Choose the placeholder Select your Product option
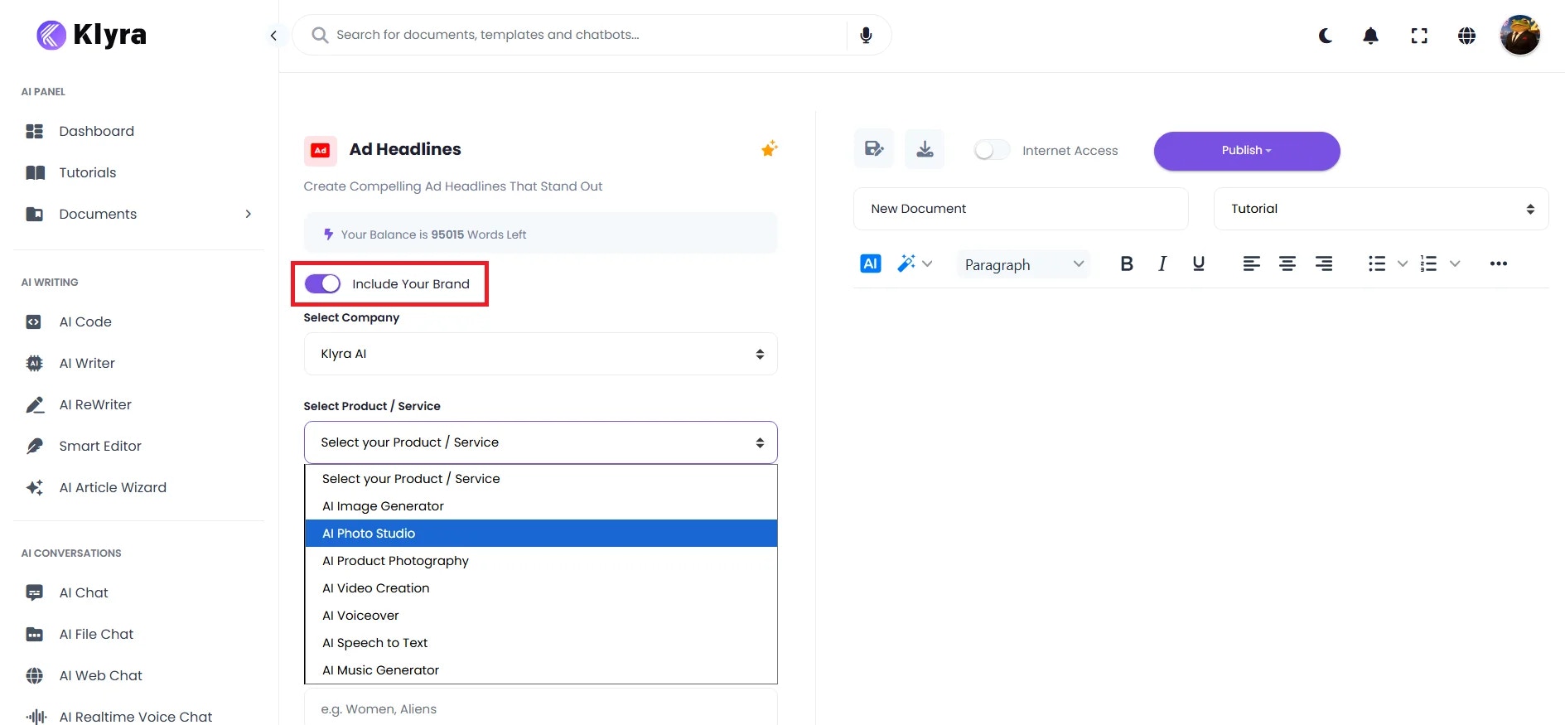 pos(541,479)
